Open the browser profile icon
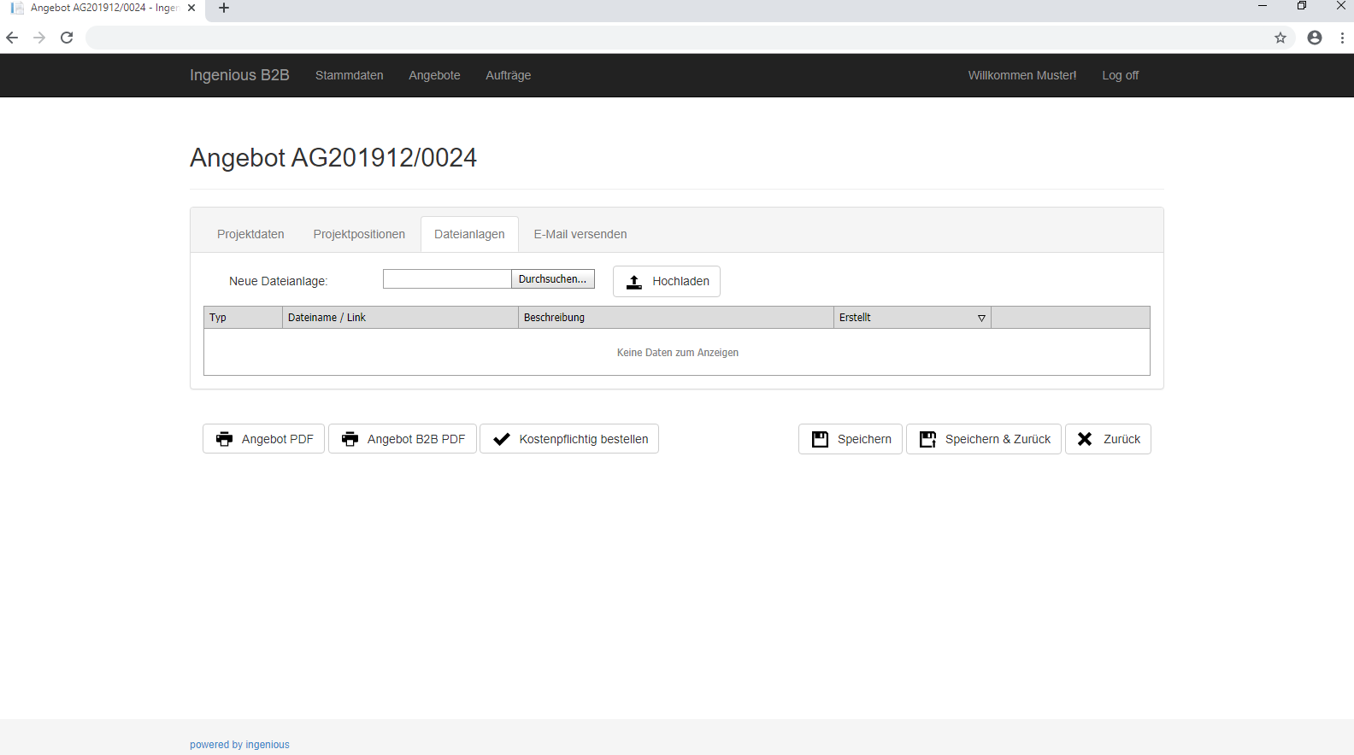1354x755 pixels. (x=1315, y=38)
